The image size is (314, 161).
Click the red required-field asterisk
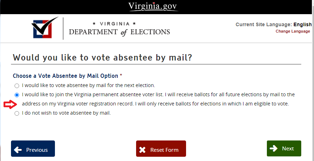[121, 76]
